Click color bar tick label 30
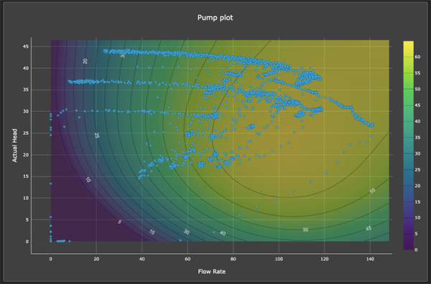The width and height of the screenshot is (431, 284). [417, 153]
